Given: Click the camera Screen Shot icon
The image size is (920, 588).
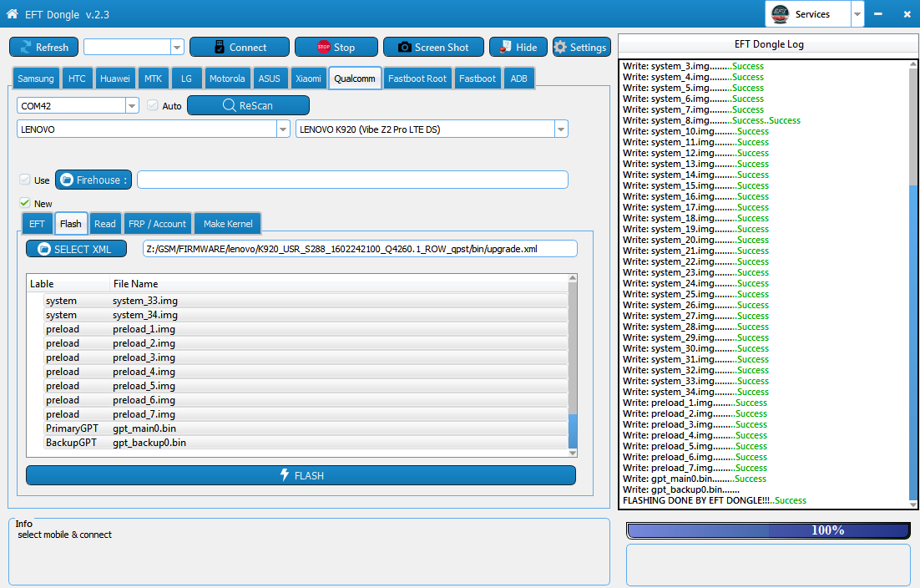Looking at the screenshot, I should tap(404, 47).
